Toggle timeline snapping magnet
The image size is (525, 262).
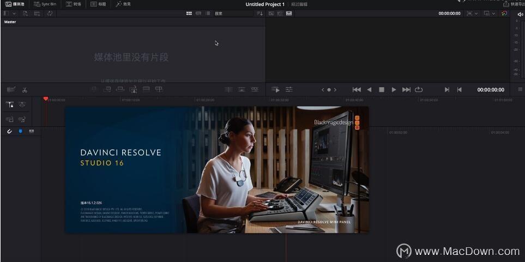pos(9,131)
